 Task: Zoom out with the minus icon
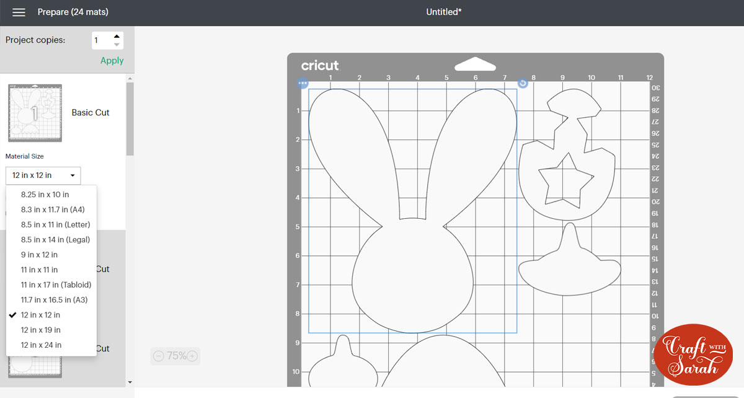point(158,356)
